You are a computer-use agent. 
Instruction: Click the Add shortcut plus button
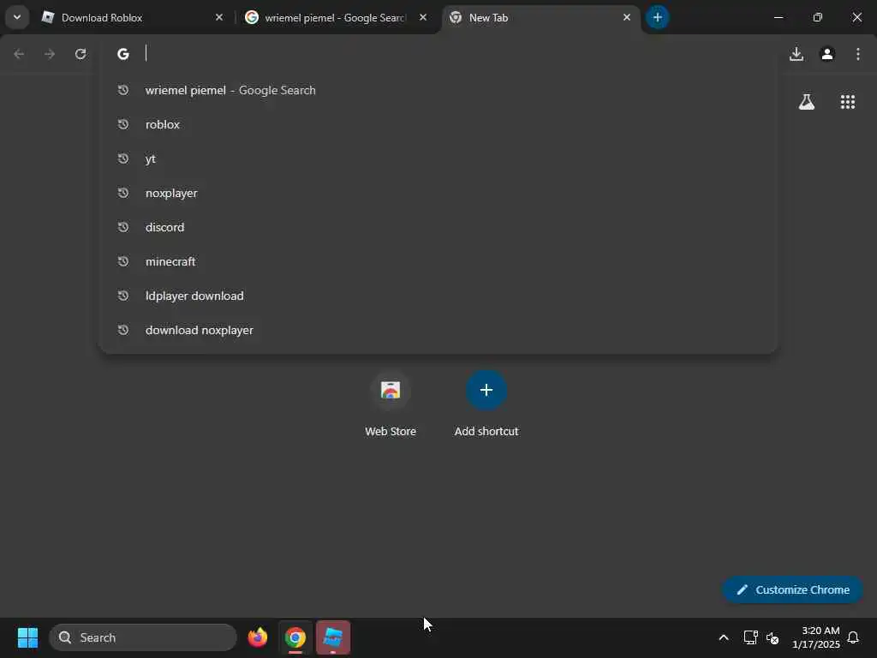tap(486, 390)
